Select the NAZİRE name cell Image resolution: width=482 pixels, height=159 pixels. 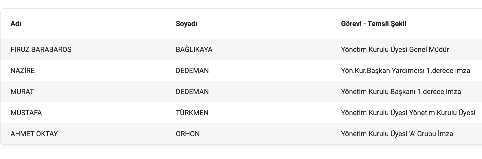[x=23, y=70]
